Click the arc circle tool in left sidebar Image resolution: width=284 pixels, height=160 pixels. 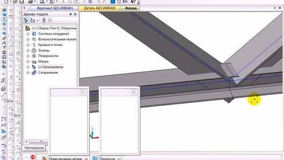4,101
